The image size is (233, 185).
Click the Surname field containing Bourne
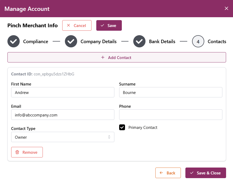coord(170,93)
